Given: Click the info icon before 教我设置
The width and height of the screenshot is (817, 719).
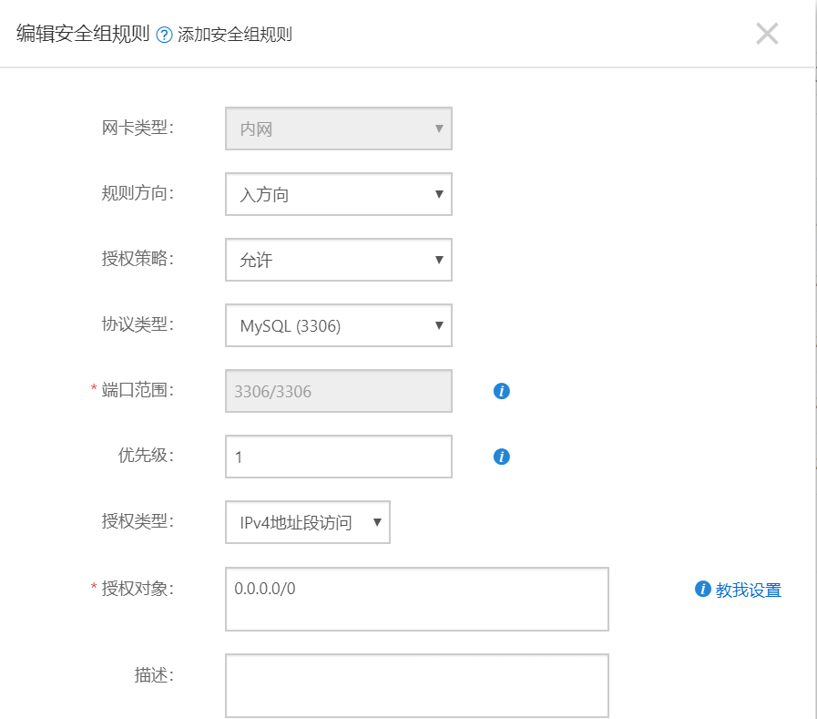Looking at the screenshot, I should pyautogui.click(x=702, y=590).
